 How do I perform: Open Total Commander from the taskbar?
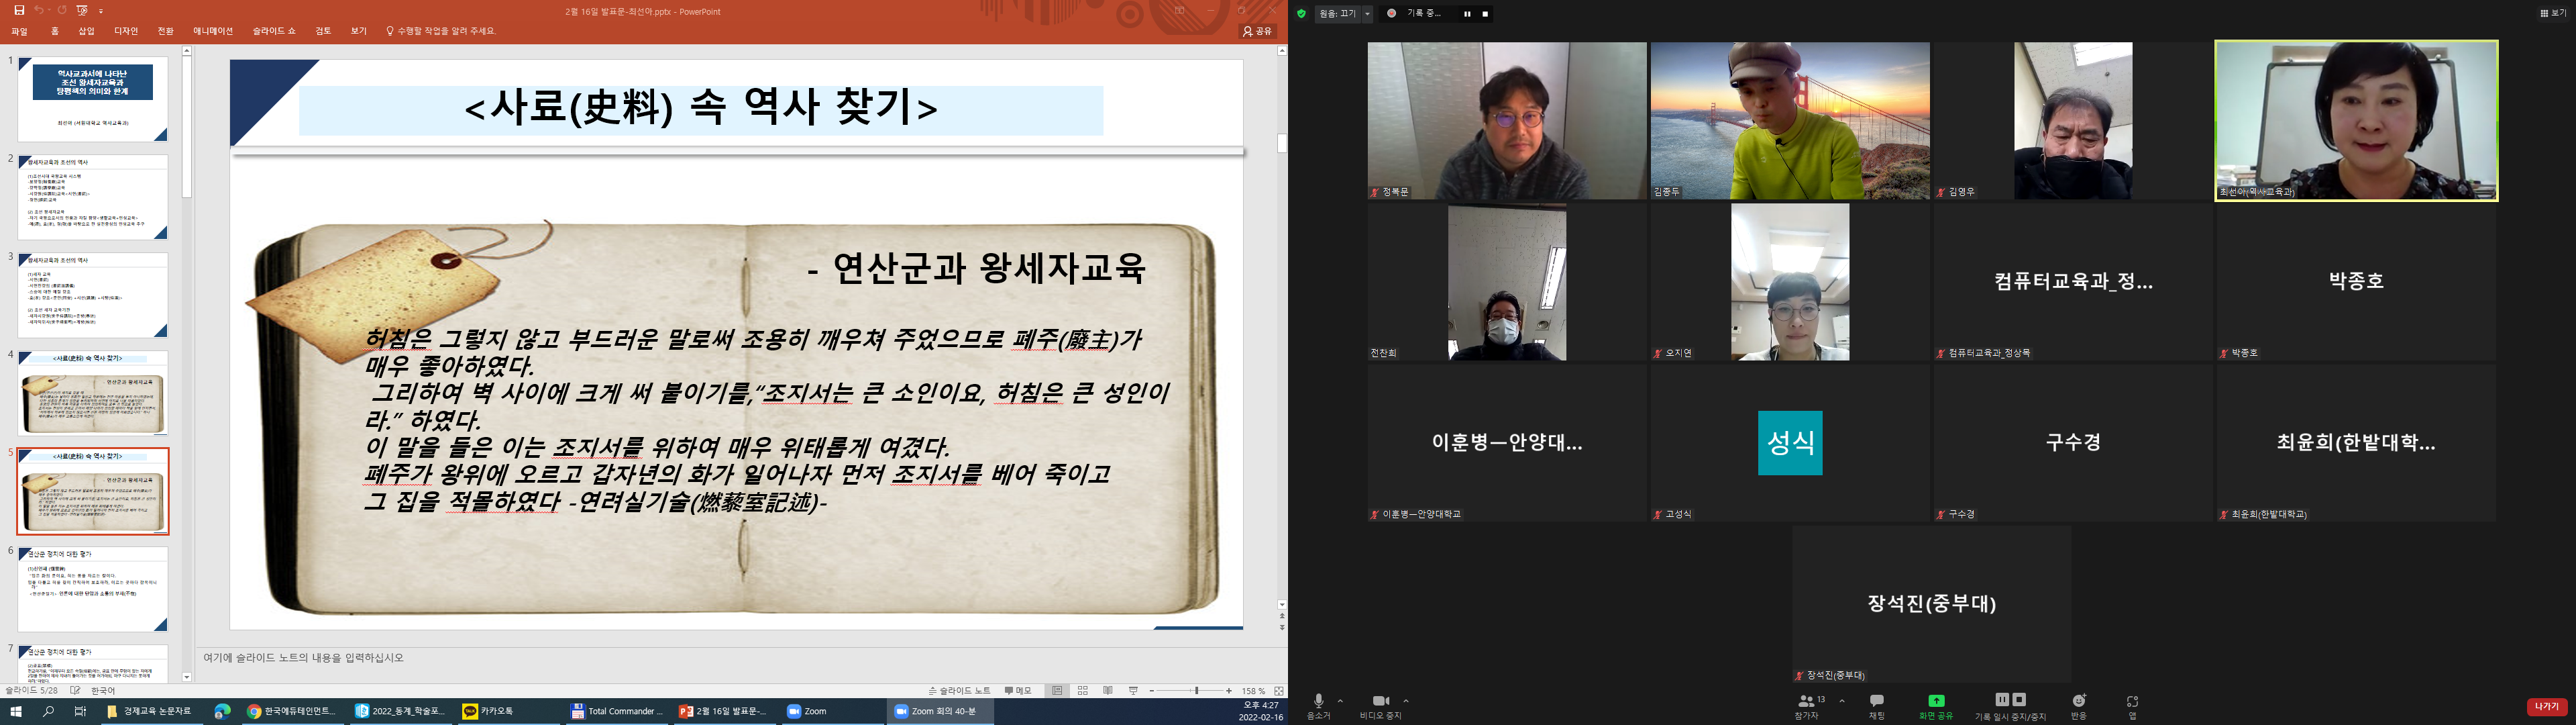[x=617, y=712]
